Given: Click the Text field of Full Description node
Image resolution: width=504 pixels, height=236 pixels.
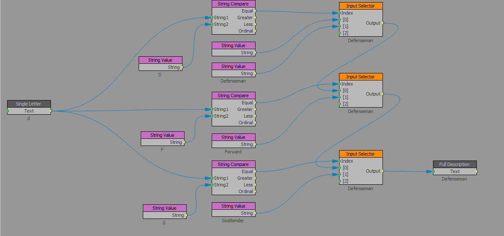Looking at the screenshot, I should click(455, 171).
